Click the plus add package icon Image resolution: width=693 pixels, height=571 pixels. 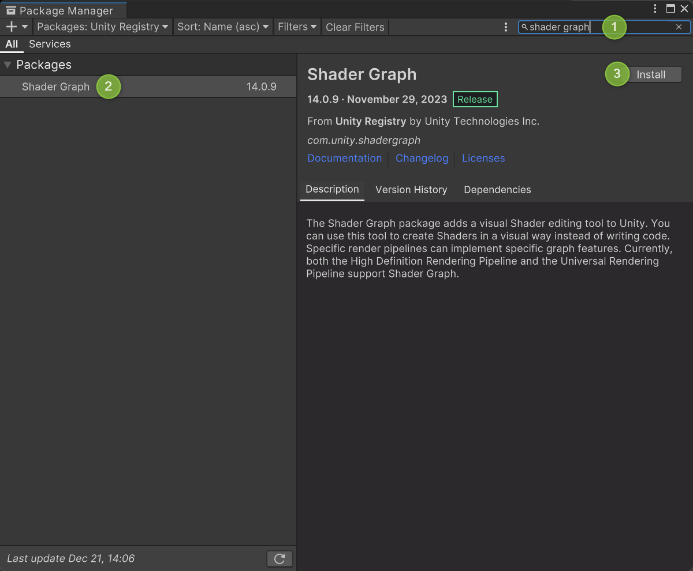[11, 27]
